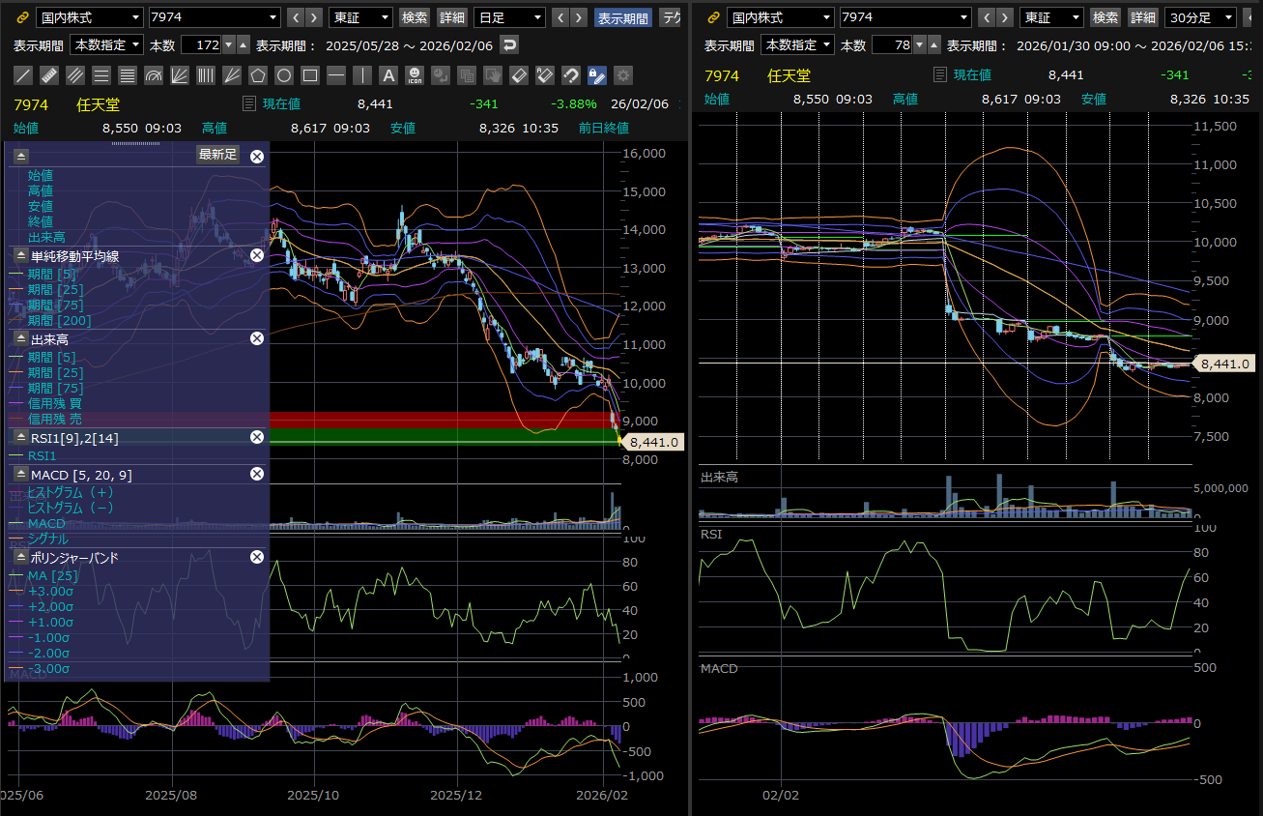Pick the text annotation 'A' tool
1263x816 pixels.
coord(388,75)
